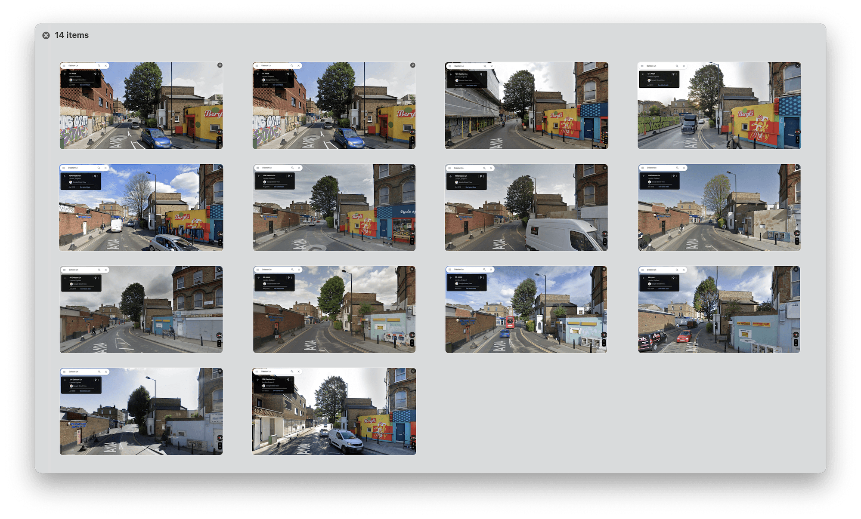Open thumbnail with white van beside Beryl's mural
861x519 pixels.
334,412
